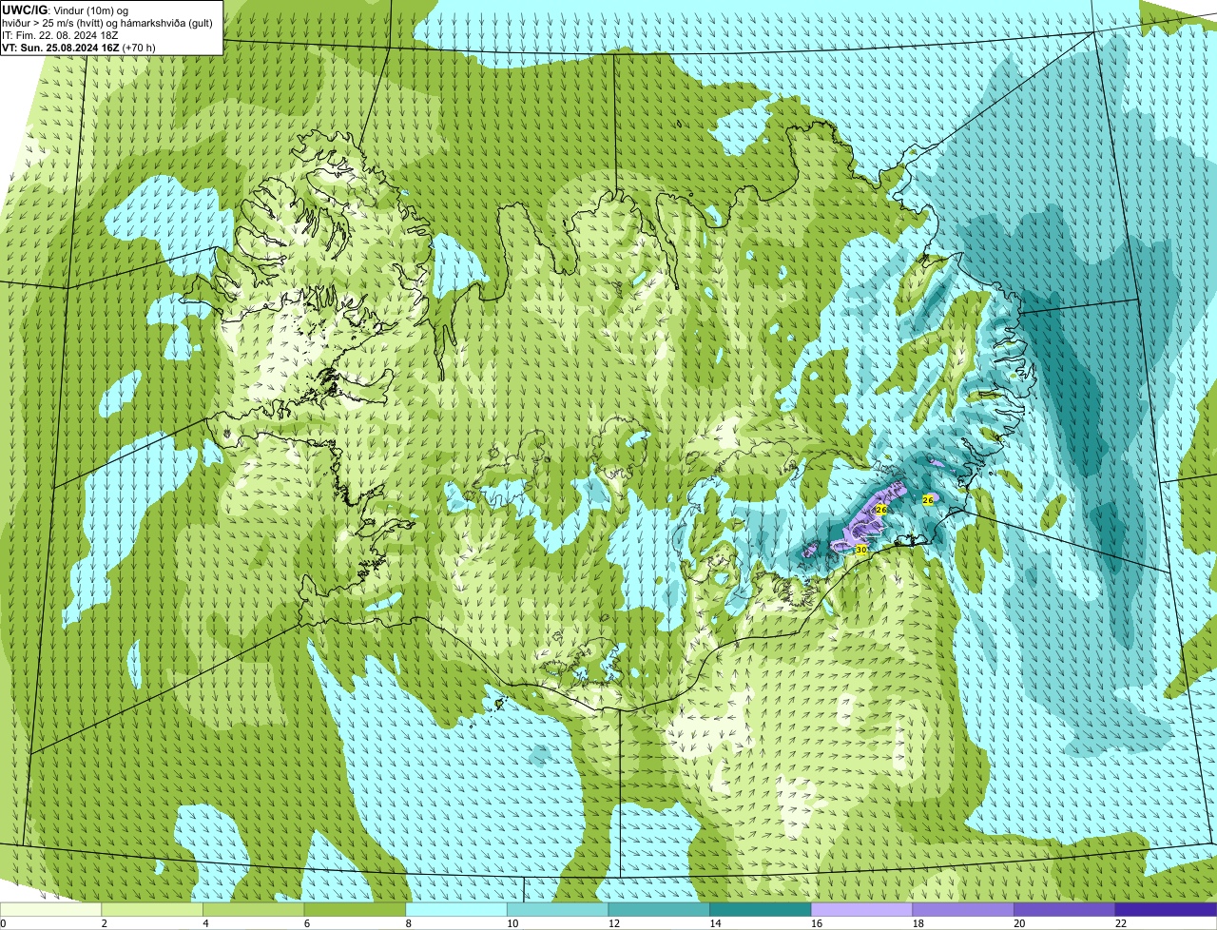Click the 16–18 m/s lavender legend swatch
This screenshot has height=930, width=1217.
[x=861, y=910]
